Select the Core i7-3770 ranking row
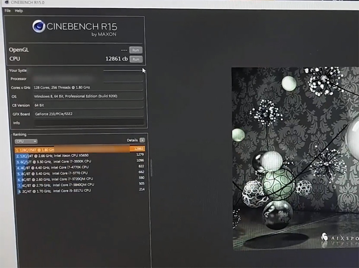 tap(81, 173)
